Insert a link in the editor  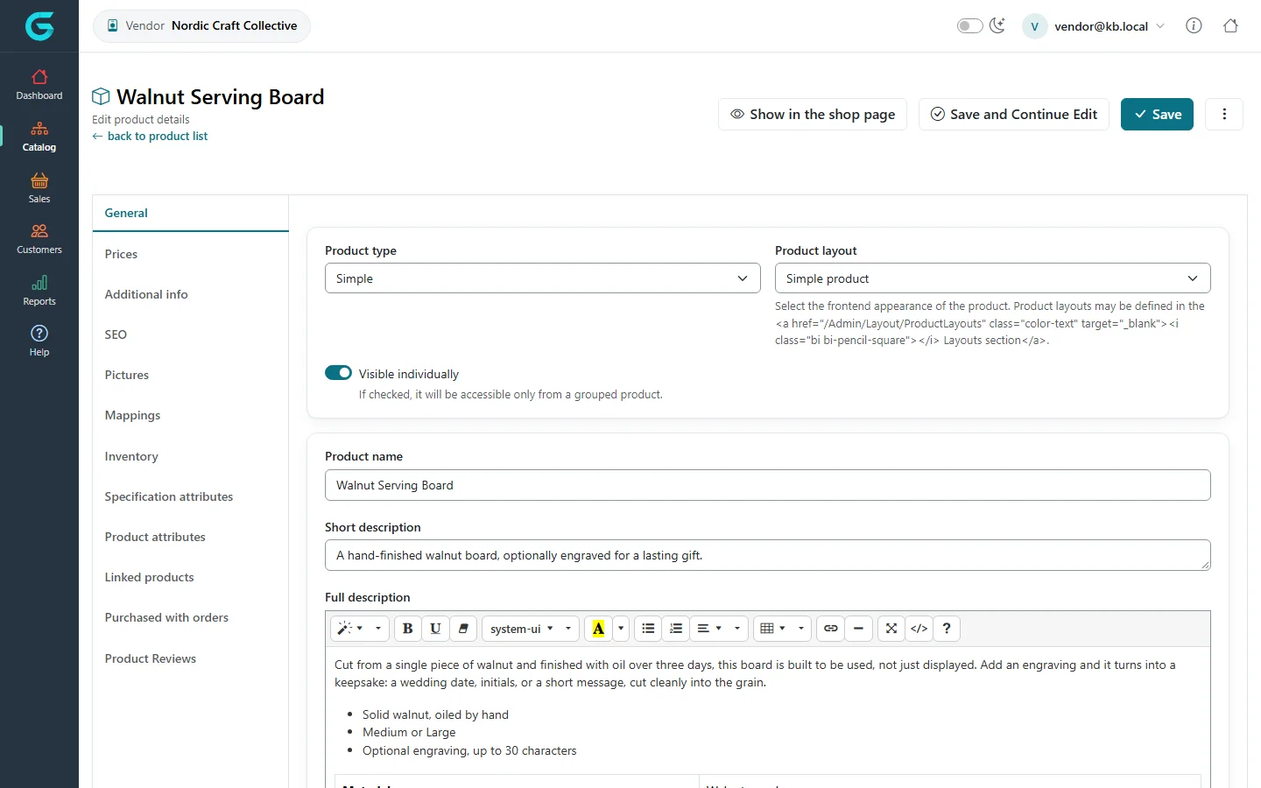[x=831, y=629]
